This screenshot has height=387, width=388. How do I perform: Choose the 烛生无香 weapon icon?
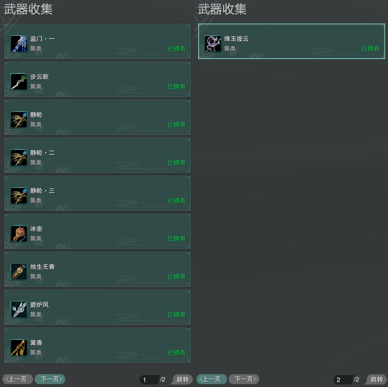(19, 272)
